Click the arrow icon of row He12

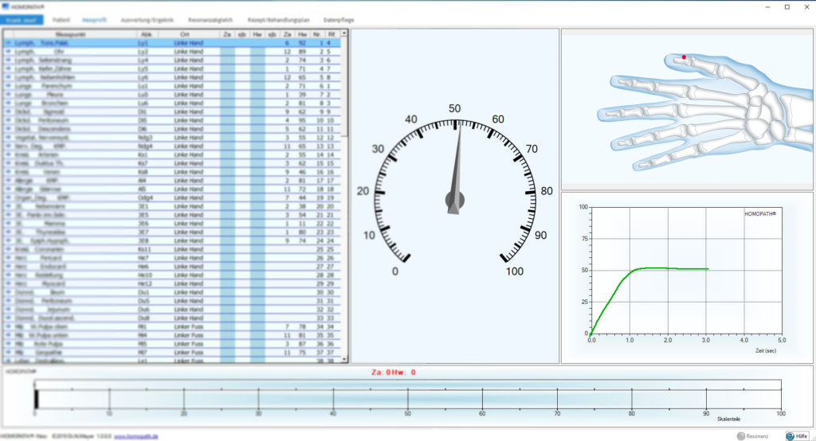[8, 283]
